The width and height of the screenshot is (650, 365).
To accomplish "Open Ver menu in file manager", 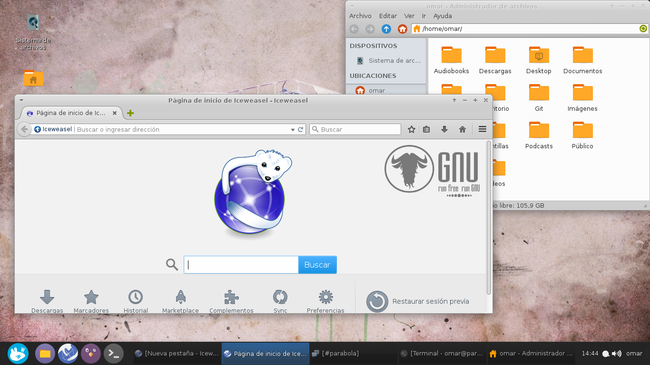I will [x=409, y=16].
